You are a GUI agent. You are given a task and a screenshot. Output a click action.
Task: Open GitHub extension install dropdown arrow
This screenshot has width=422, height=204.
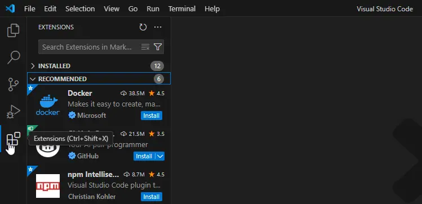point(160,156)
